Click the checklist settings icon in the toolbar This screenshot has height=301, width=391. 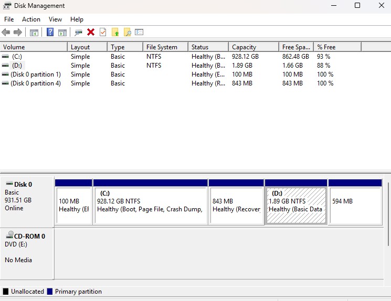tap(139, 33)
